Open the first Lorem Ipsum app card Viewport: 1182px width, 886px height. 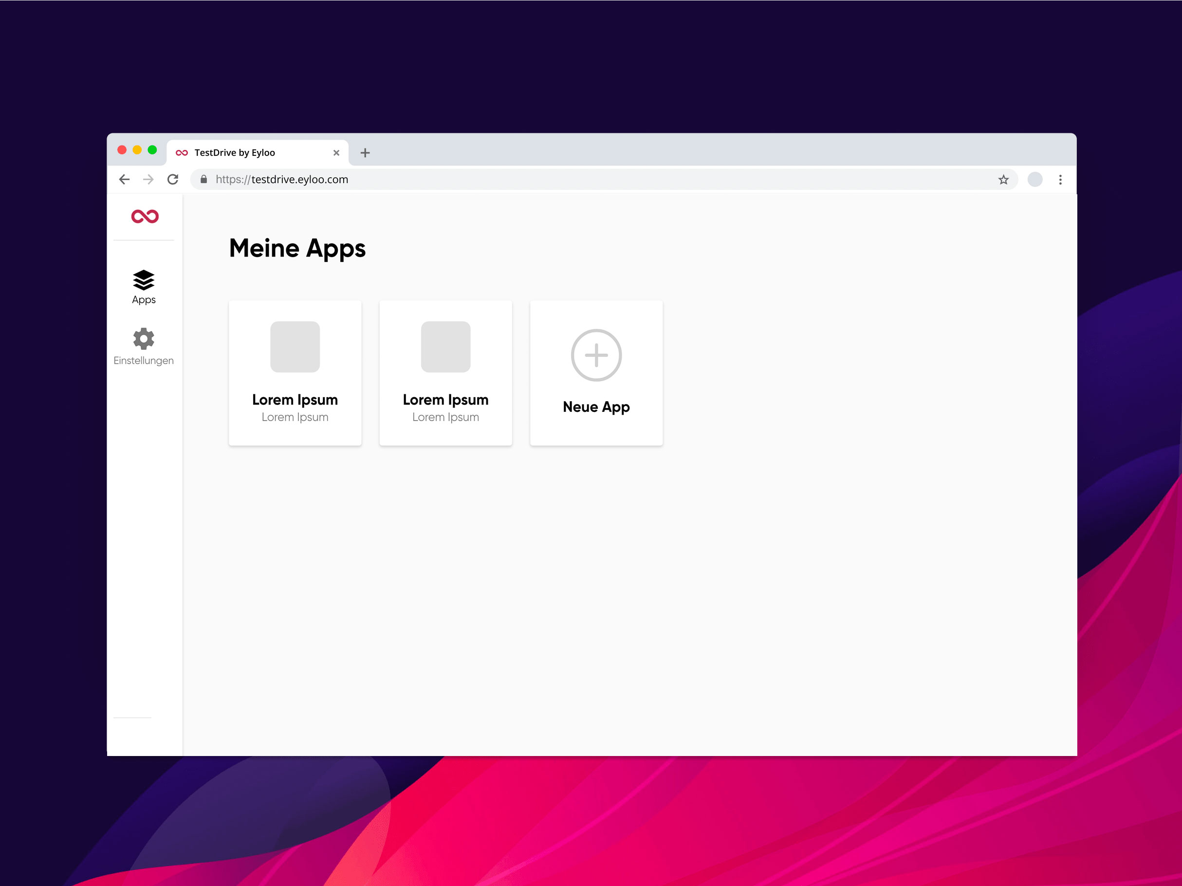click(x=295, y=373)
